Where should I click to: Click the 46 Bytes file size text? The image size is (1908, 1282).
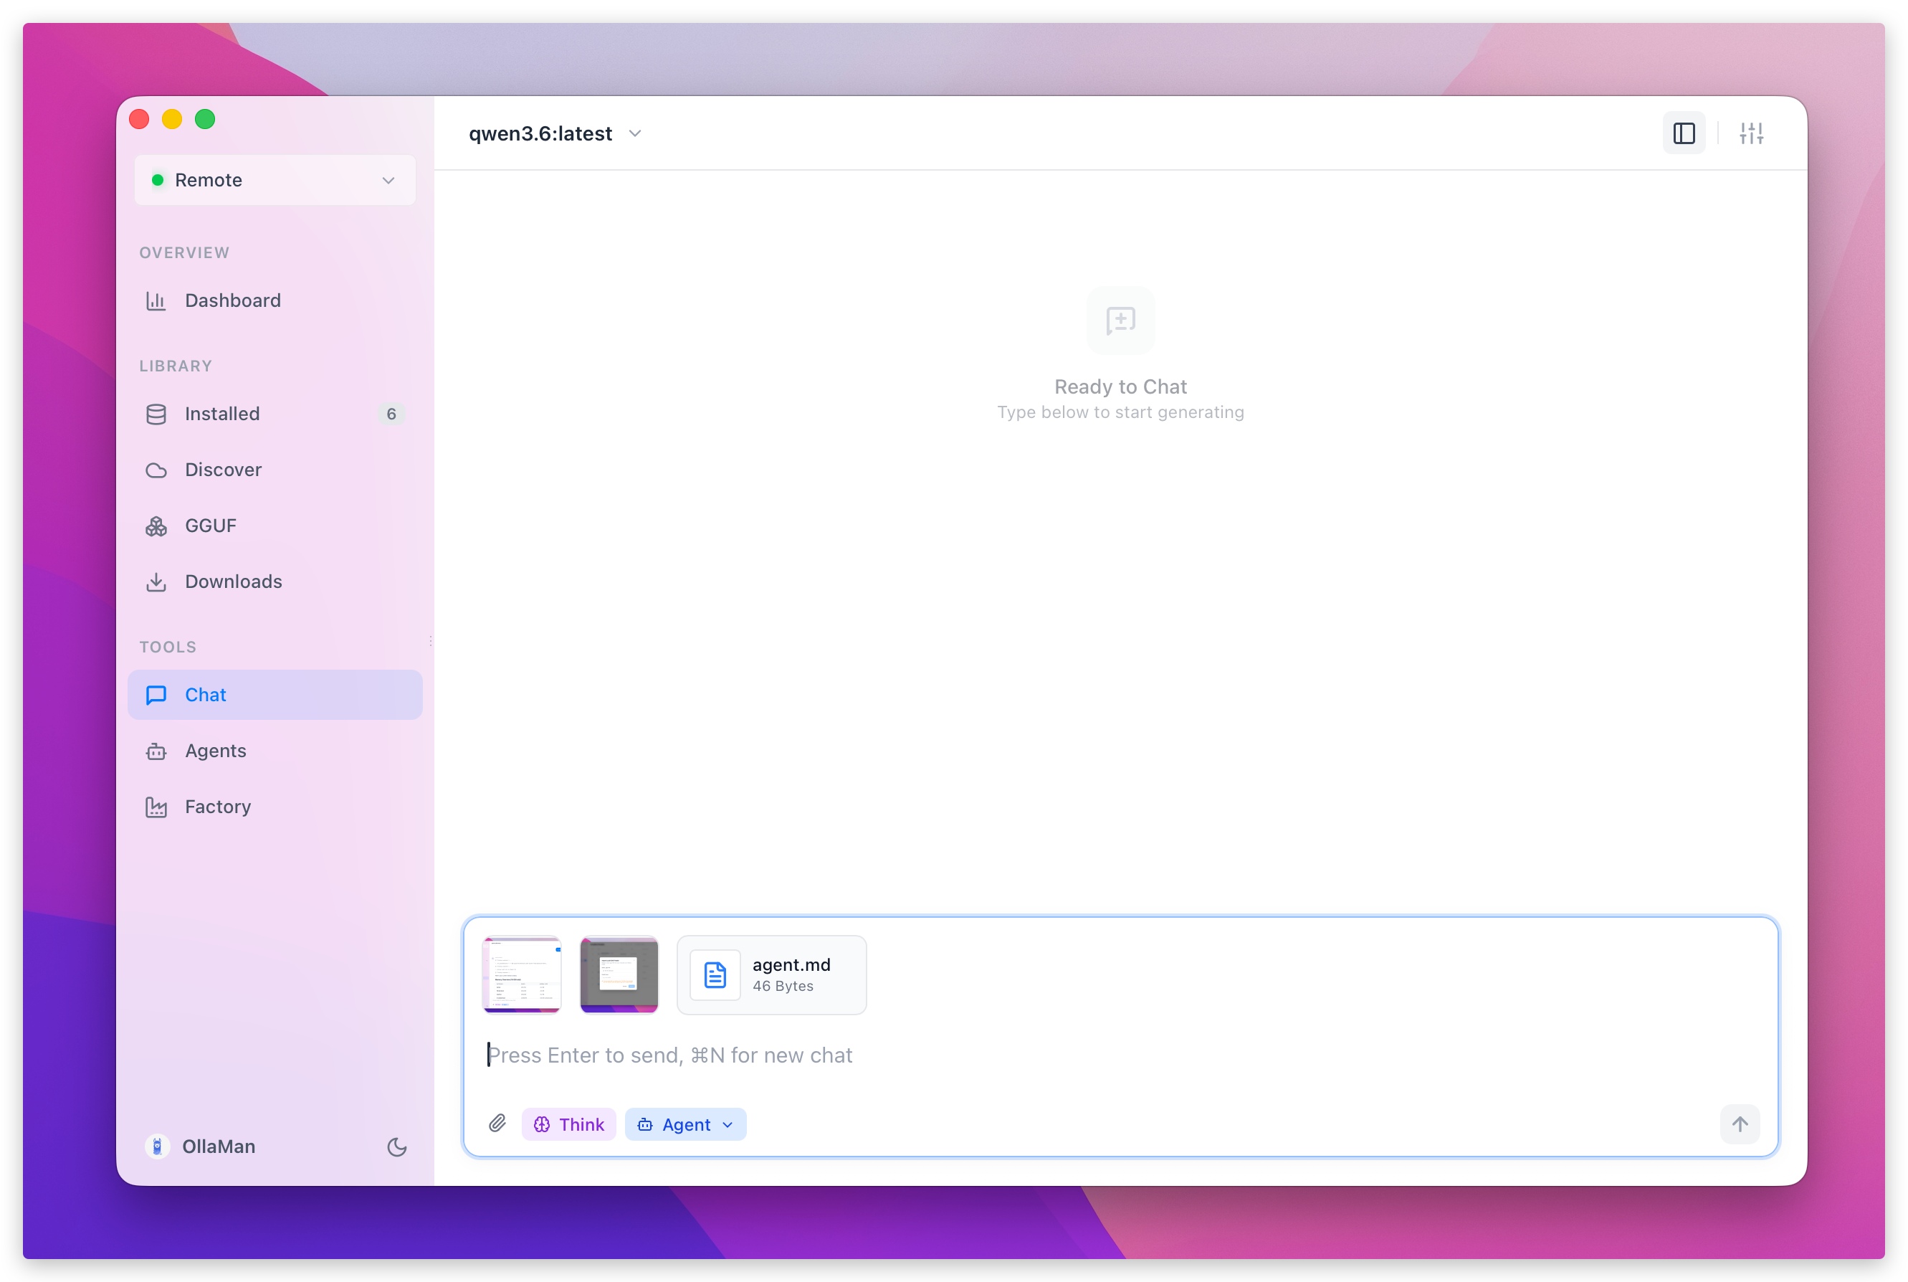click(x=783, y=986)
